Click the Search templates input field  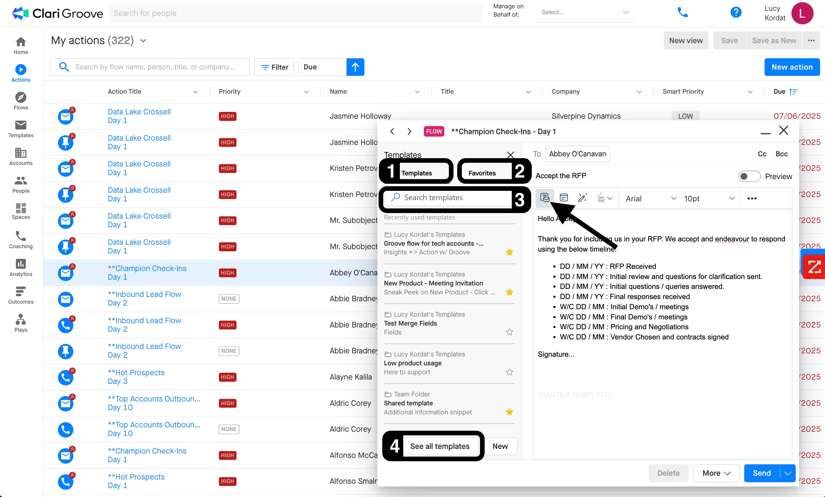[449, 198]
